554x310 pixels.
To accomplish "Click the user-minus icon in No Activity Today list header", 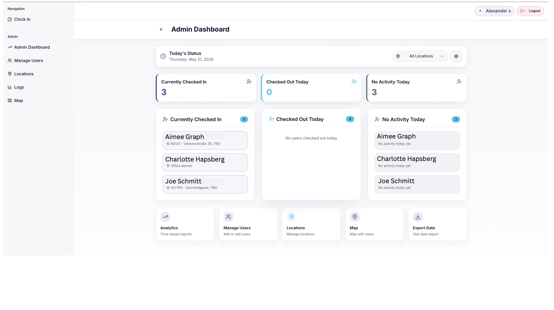I will [377, 119].
